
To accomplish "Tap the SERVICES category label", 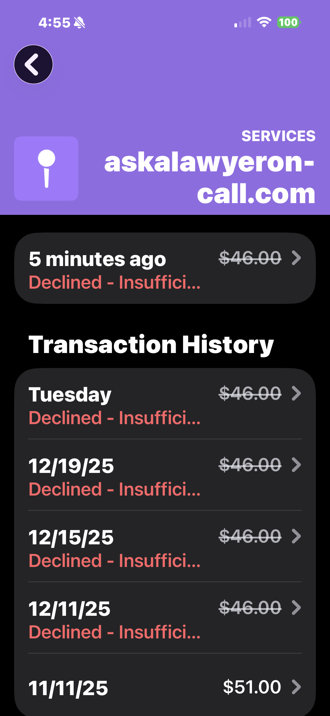I will coord(278,136).
